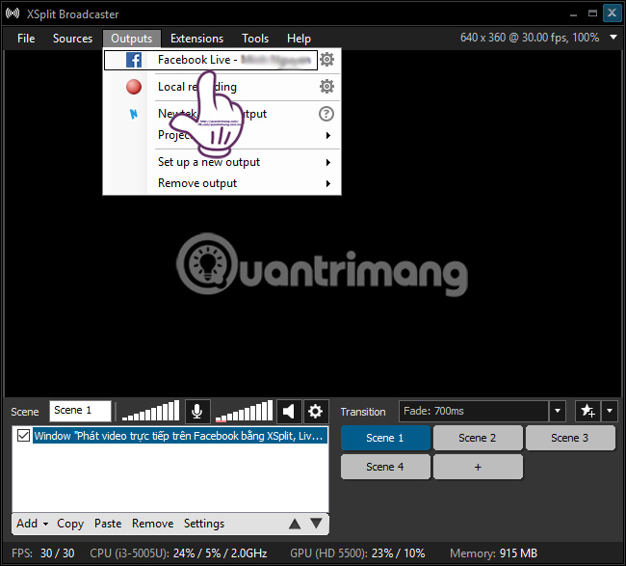Image resolution: width=626 pixels, height=566 pixels.
Task: Adjust the speaker volume level bars
Action: [245, 412]
